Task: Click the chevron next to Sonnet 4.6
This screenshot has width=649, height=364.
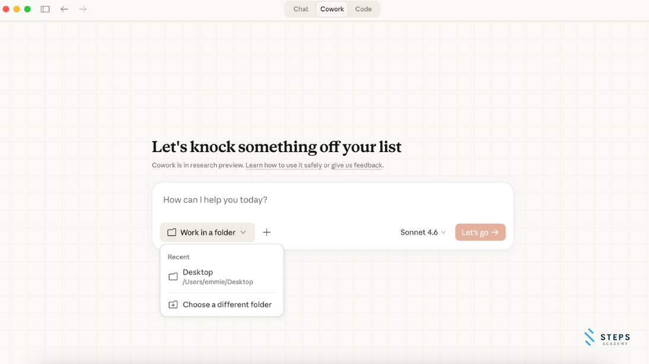Action: pos(443,233)
